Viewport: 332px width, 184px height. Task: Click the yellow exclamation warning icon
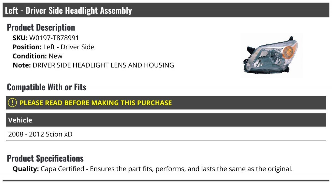[x=12, y=103]
